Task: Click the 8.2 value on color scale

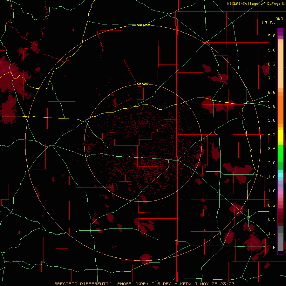Action: (x=272, y=64)
